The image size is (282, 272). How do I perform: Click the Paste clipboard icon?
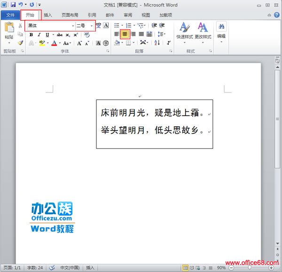pos(9,27)
